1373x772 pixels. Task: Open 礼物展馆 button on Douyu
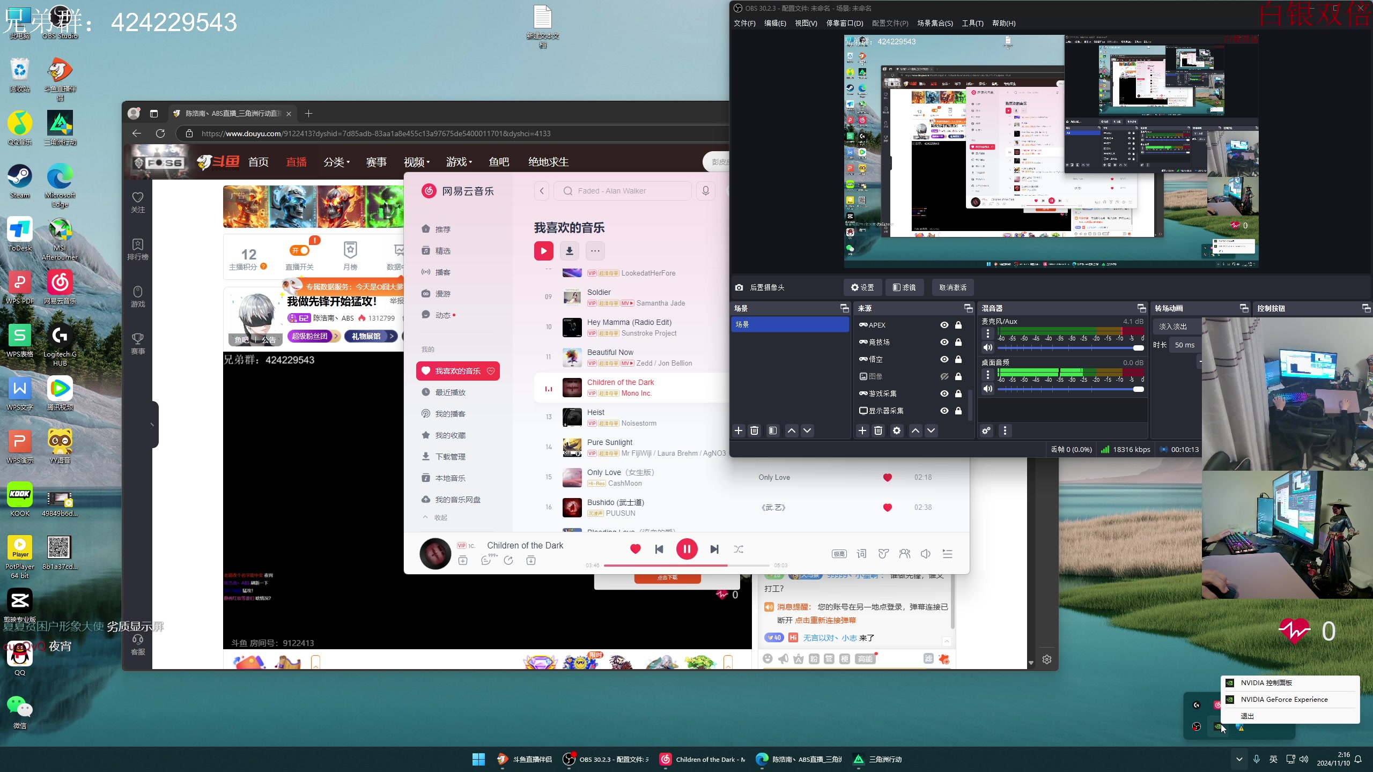pos(371,336)
